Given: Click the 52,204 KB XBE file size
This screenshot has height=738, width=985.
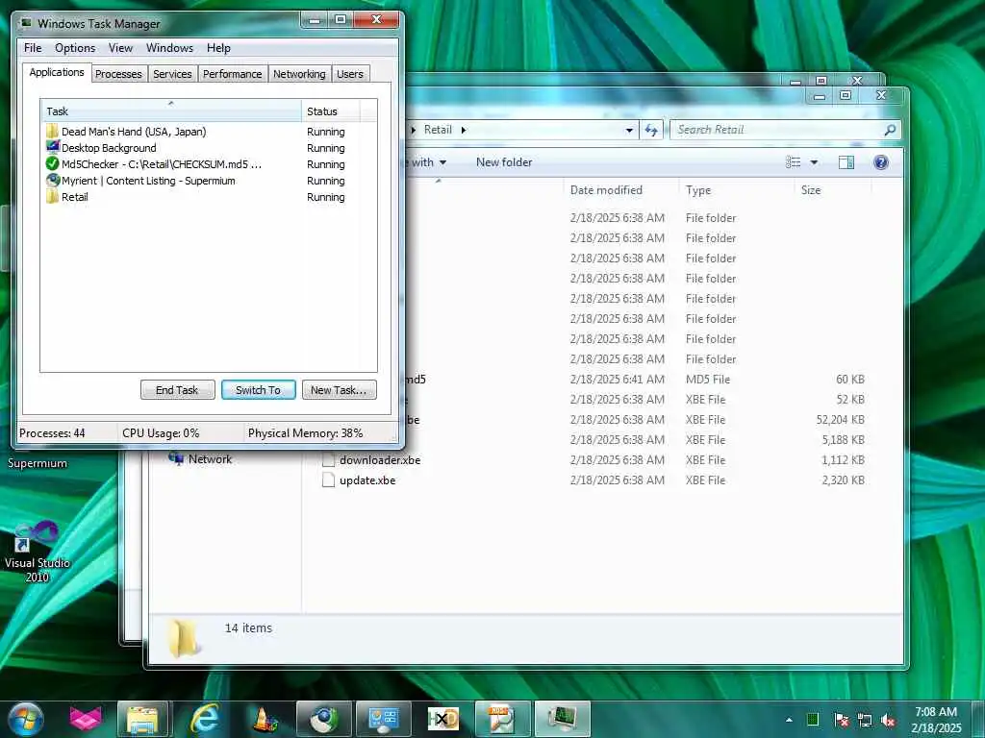Looking at the screenshot, I should tap(840, 419).
